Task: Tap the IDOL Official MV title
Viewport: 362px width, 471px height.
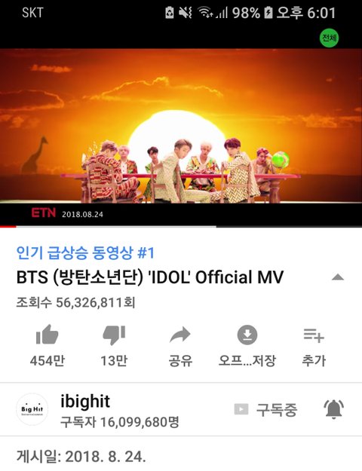Action: 150,277
